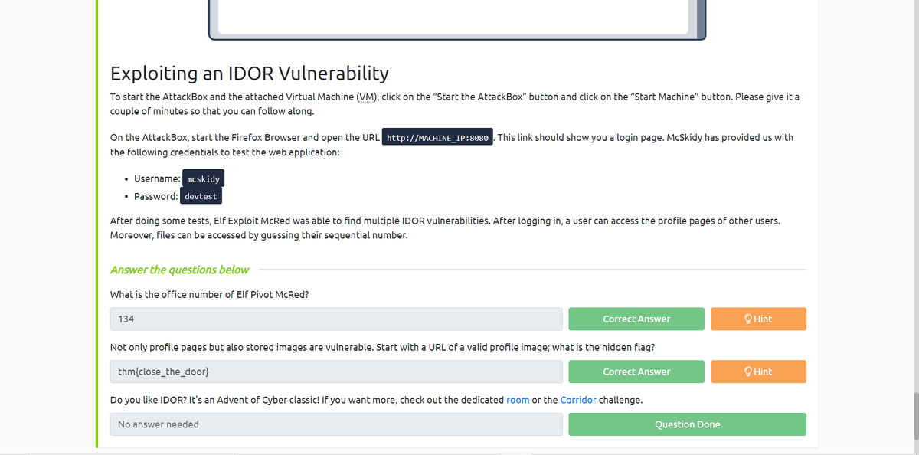Click the Answer the questions below heading
Viewport: 919px width, 455px height.
click(x=180, y=270)
